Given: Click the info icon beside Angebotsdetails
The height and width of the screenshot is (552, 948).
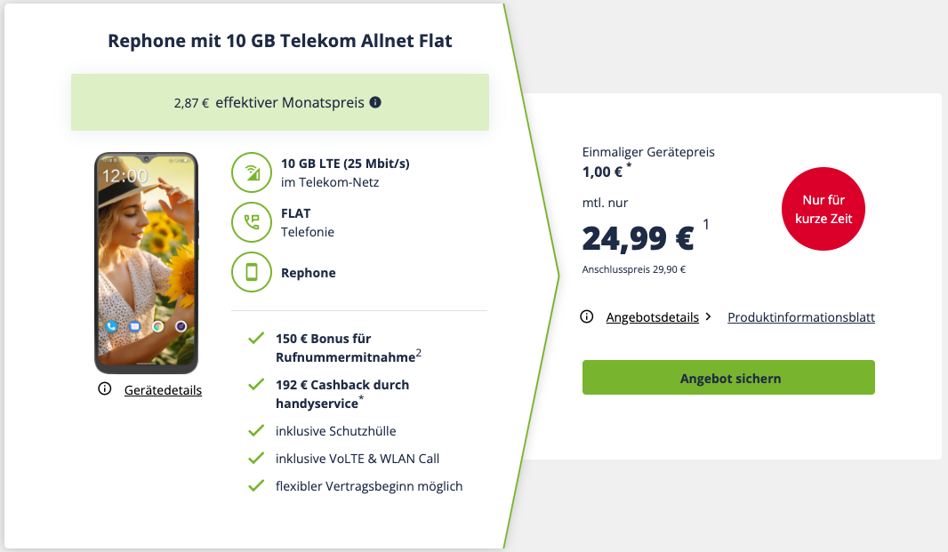Looking at the screenshot, I should click(x=587, y=316).
